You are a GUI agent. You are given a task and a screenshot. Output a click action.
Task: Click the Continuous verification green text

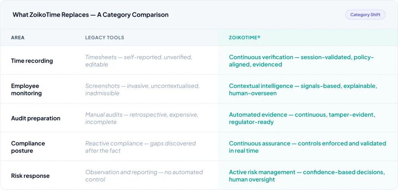pyautogui.click(x=301, y=61)
